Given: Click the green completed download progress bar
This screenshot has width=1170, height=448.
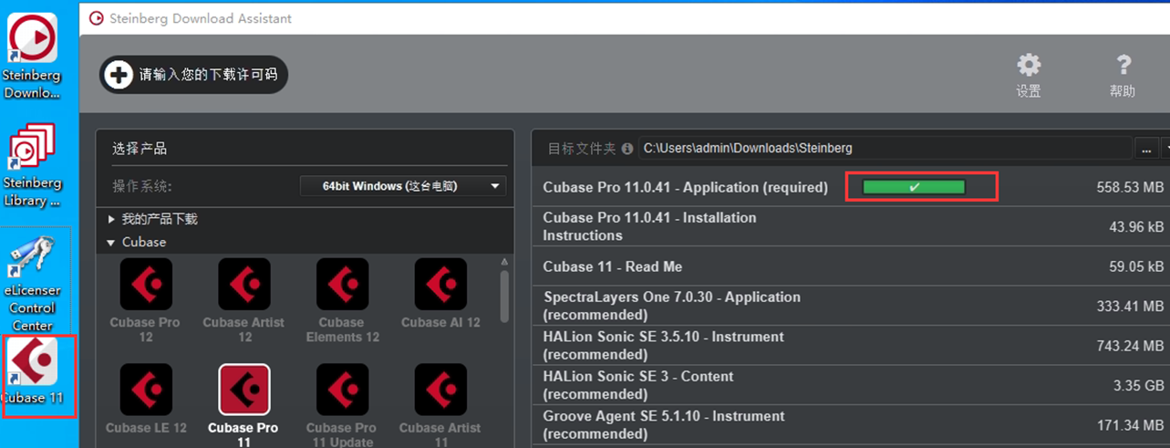Looking at the screenshot, I should [914, 187].
